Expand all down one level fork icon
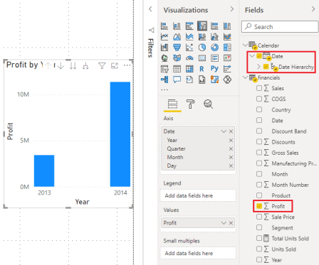 coord(85,65)
